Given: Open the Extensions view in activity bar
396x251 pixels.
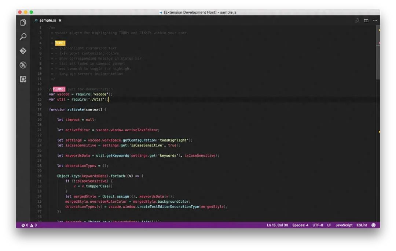Looking at the screenshot, I should [x=23, y=79].
